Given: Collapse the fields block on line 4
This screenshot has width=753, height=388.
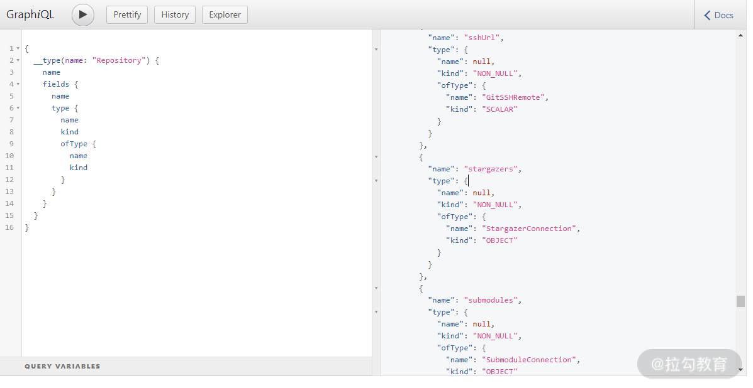Looking at the screenshot, I should pos(18,84).
